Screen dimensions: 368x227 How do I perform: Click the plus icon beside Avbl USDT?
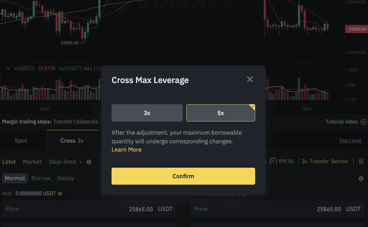(x=60, y=194)
